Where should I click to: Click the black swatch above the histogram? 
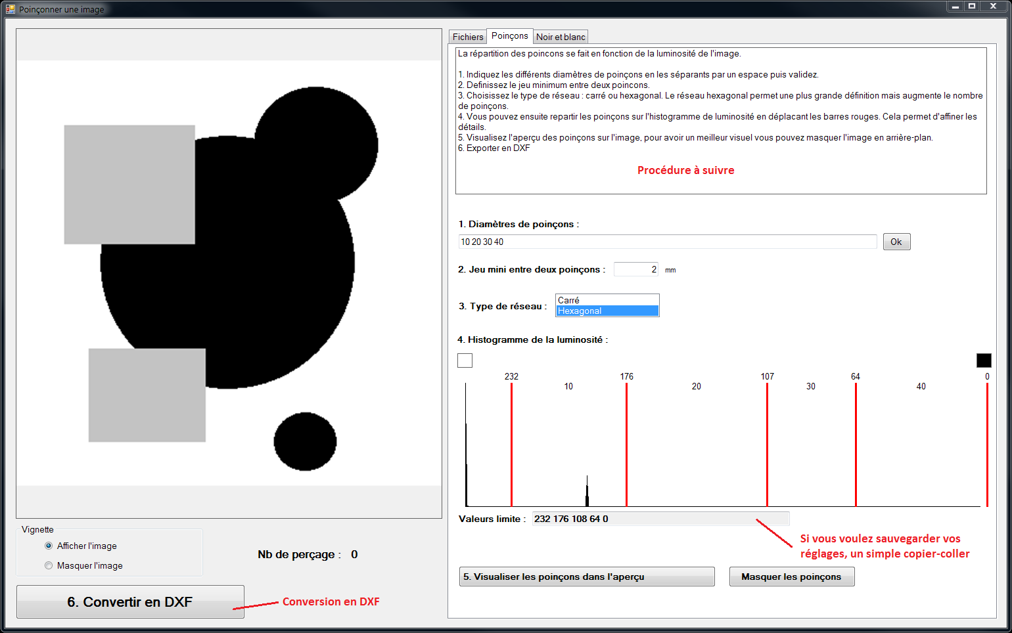click(983, 360)
